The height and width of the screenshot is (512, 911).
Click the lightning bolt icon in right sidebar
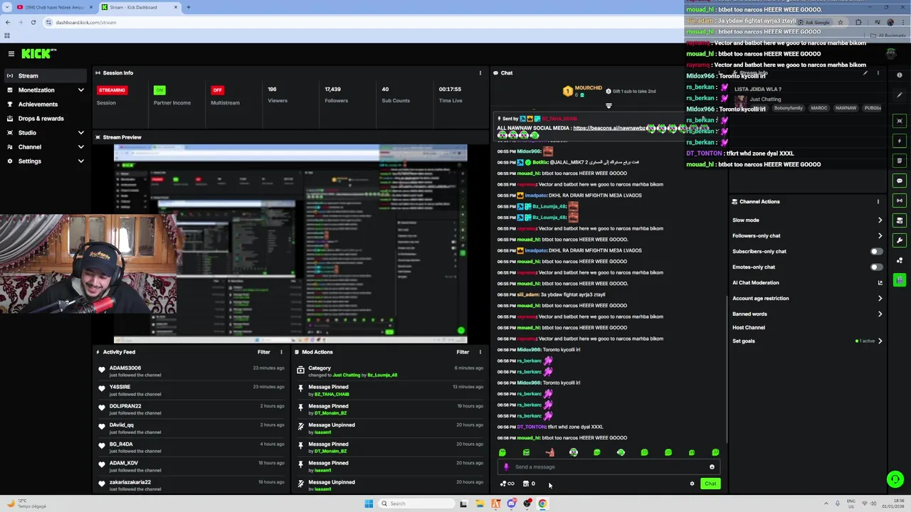[x=900, y=141]
